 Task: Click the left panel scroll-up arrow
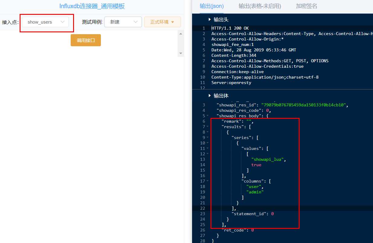[181, 34]
